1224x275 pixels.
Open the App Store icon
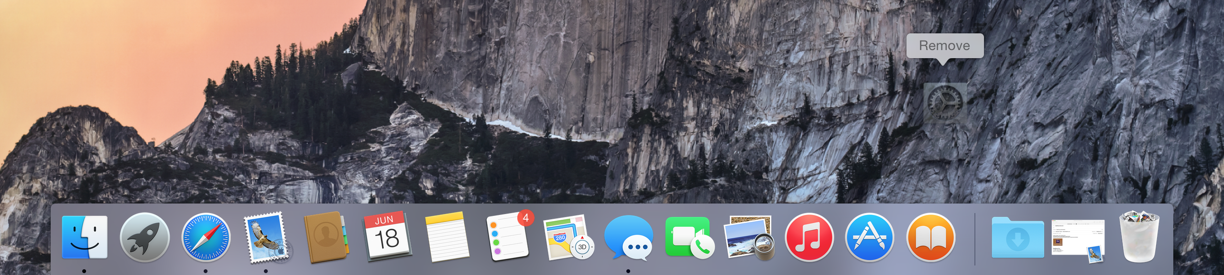(870, 237)
